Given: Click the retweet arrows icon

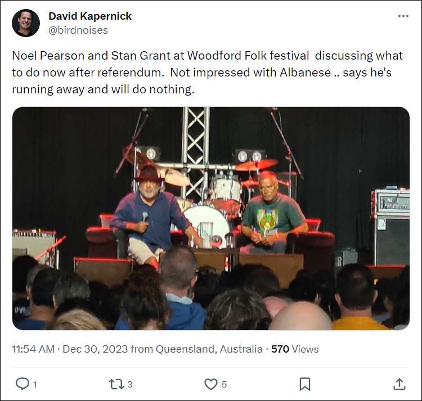Looking at the screenshot, I should pos(116,384).
